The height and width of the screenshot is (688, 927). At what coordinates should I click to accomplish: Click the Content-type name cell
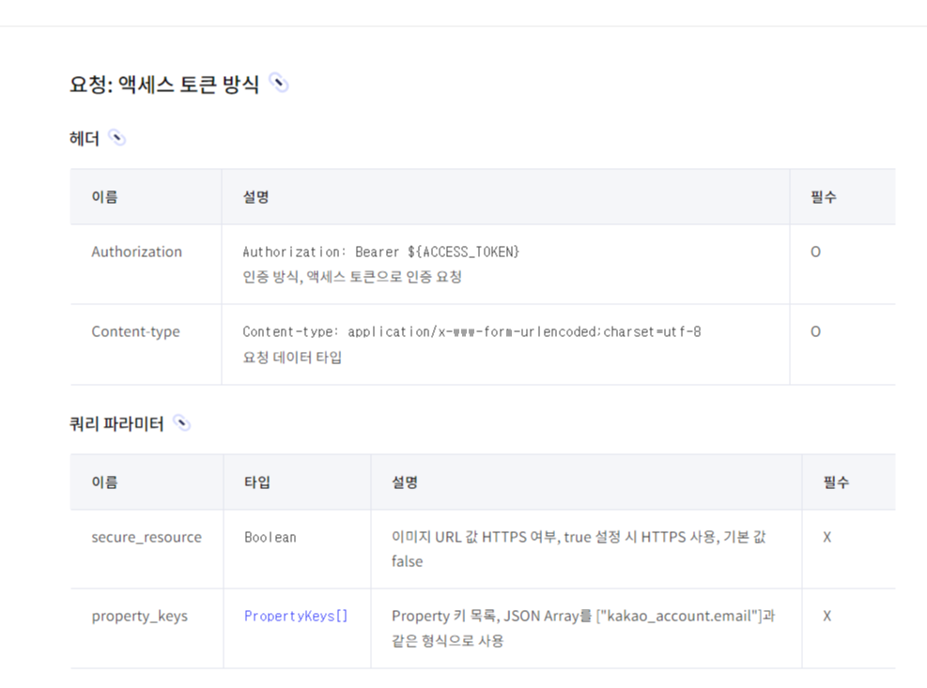(x=135, y=331)
